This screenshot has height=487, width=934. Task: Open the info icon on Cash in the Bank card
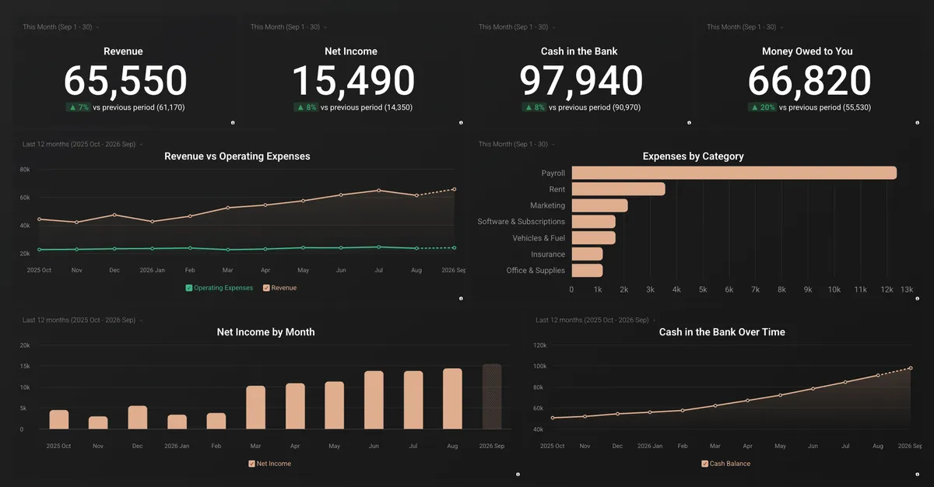pyautogui.click(x=689, y=122)
